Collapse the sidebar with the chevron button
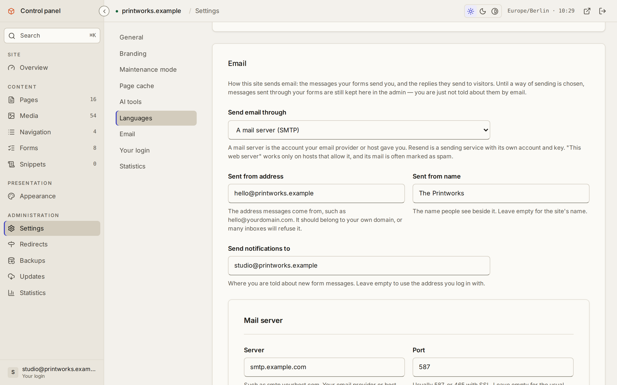Viewport: 617px width, 385px height. tap(104, 11)
